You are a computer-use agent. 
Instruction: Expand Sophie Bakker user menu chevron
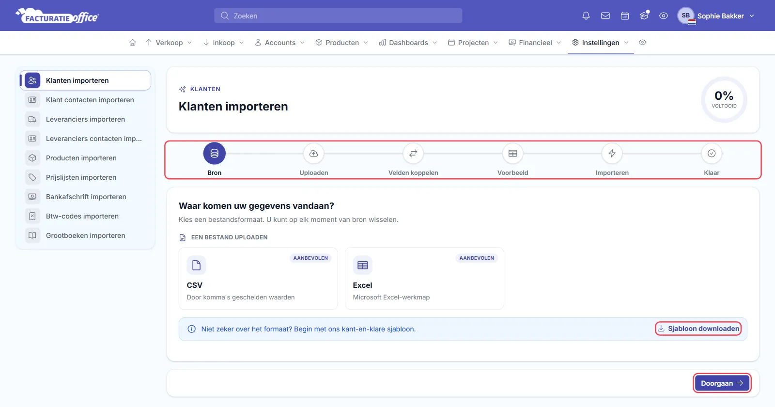tap(752, 16)
